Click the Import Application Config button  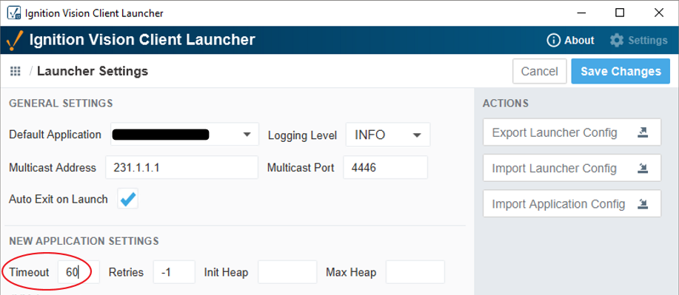(x=572, y=203)
